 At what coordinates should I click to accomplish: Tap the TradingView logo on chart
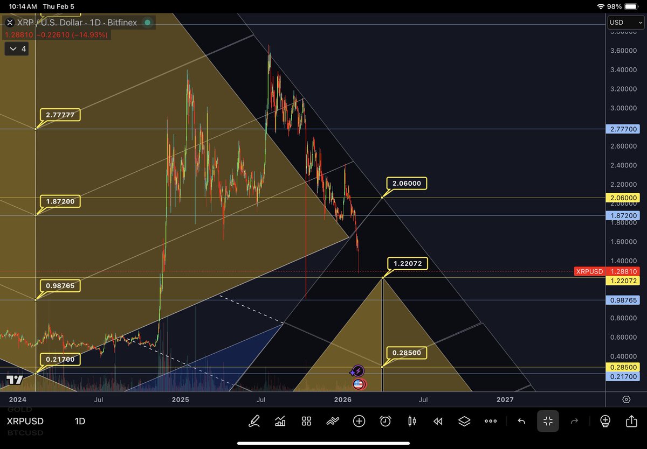coord(15,380)
